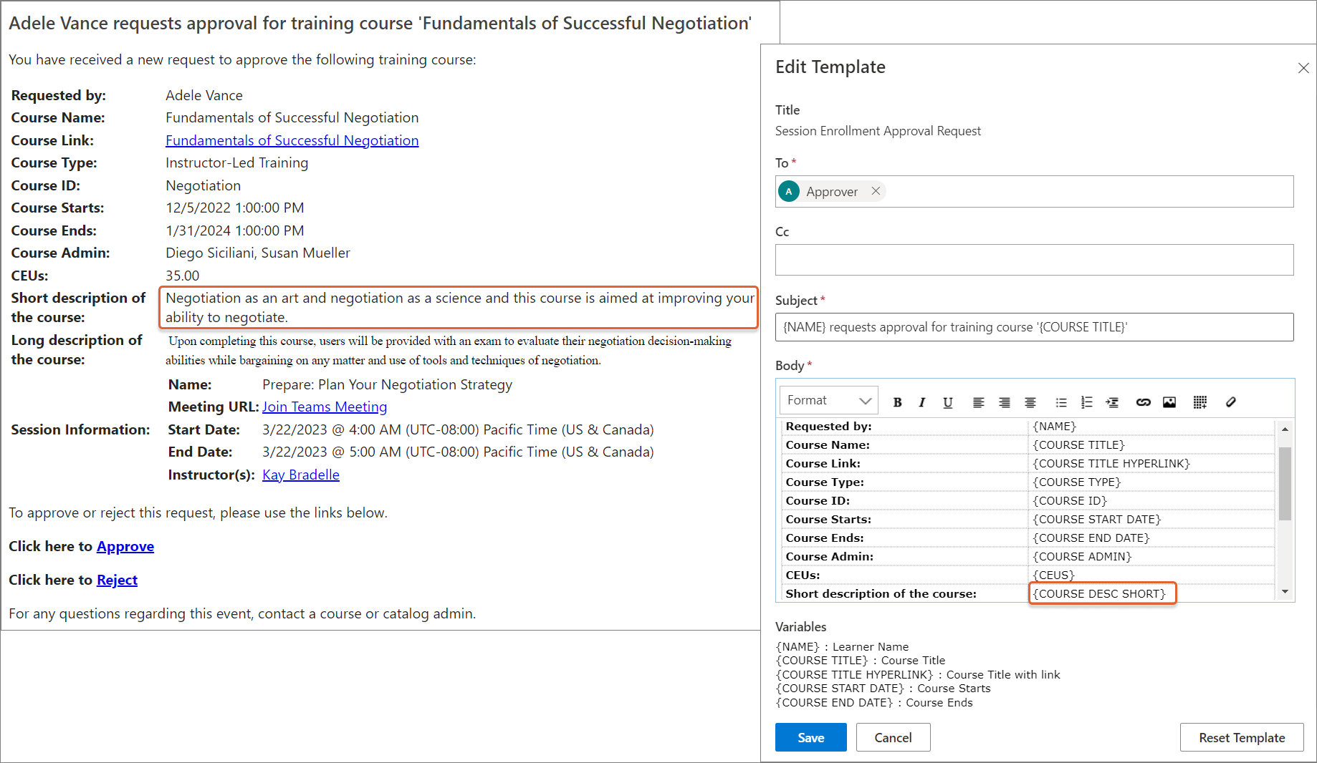This screenshot has height=763, width=1317.
Task: Open the Join Teams Meeting link
Action: (325, 407)
